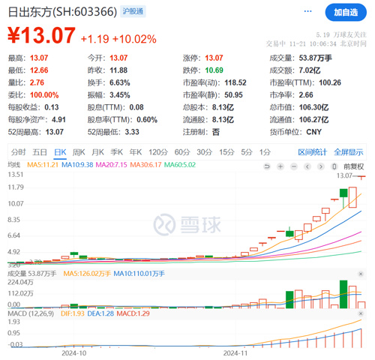This screenshot has height=360, width=375.
Task: Open the 前复权 adjustment dropdown
Action: [x=353, y=166]
